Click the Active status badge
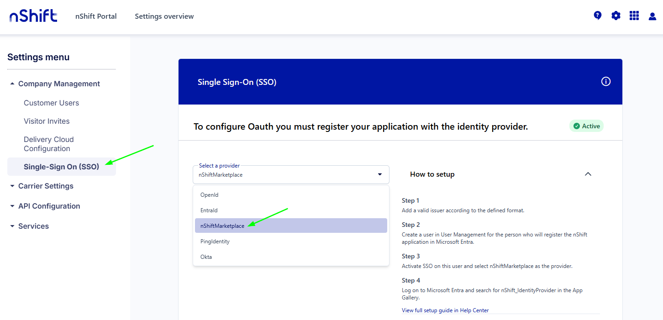Viewport: 663px width, 320px height. pos(586,126)
